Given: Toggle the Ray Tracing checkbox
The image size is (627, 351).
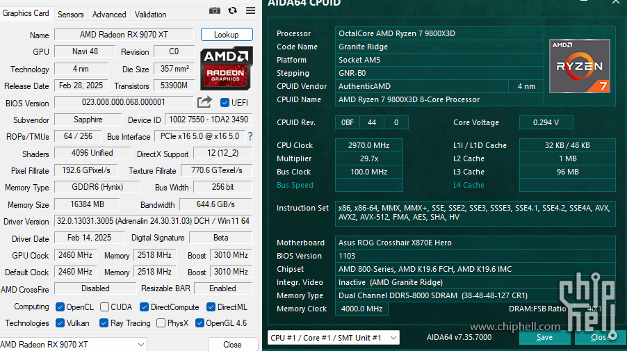Looking at the screenshot, I should (104, 323).
